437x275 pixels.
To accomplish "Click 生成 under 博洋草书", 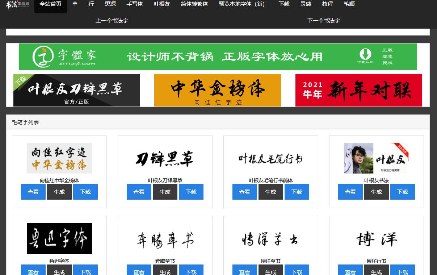I will click(x=271, y=270).
